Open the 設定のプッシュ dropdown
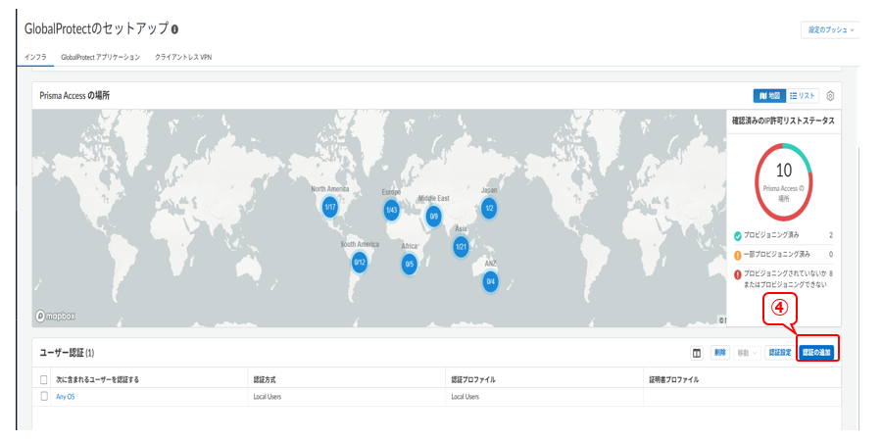 [x=830, y=29]
